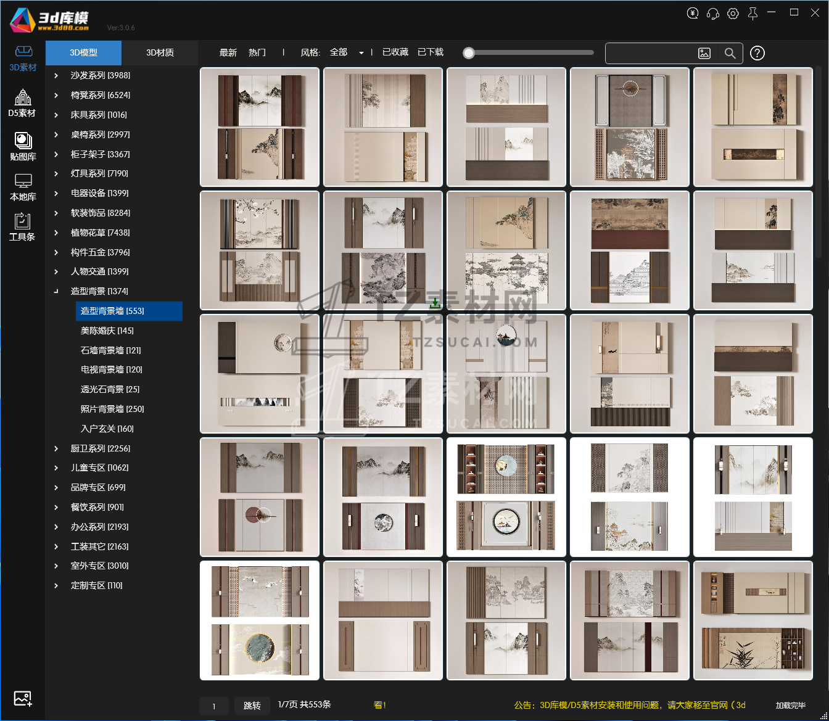Image resolution: width=829 pixels, height=721 pixels.
Task: Click the vertical scrollbar of thumbnail grid
Action: tap(818, 162)
